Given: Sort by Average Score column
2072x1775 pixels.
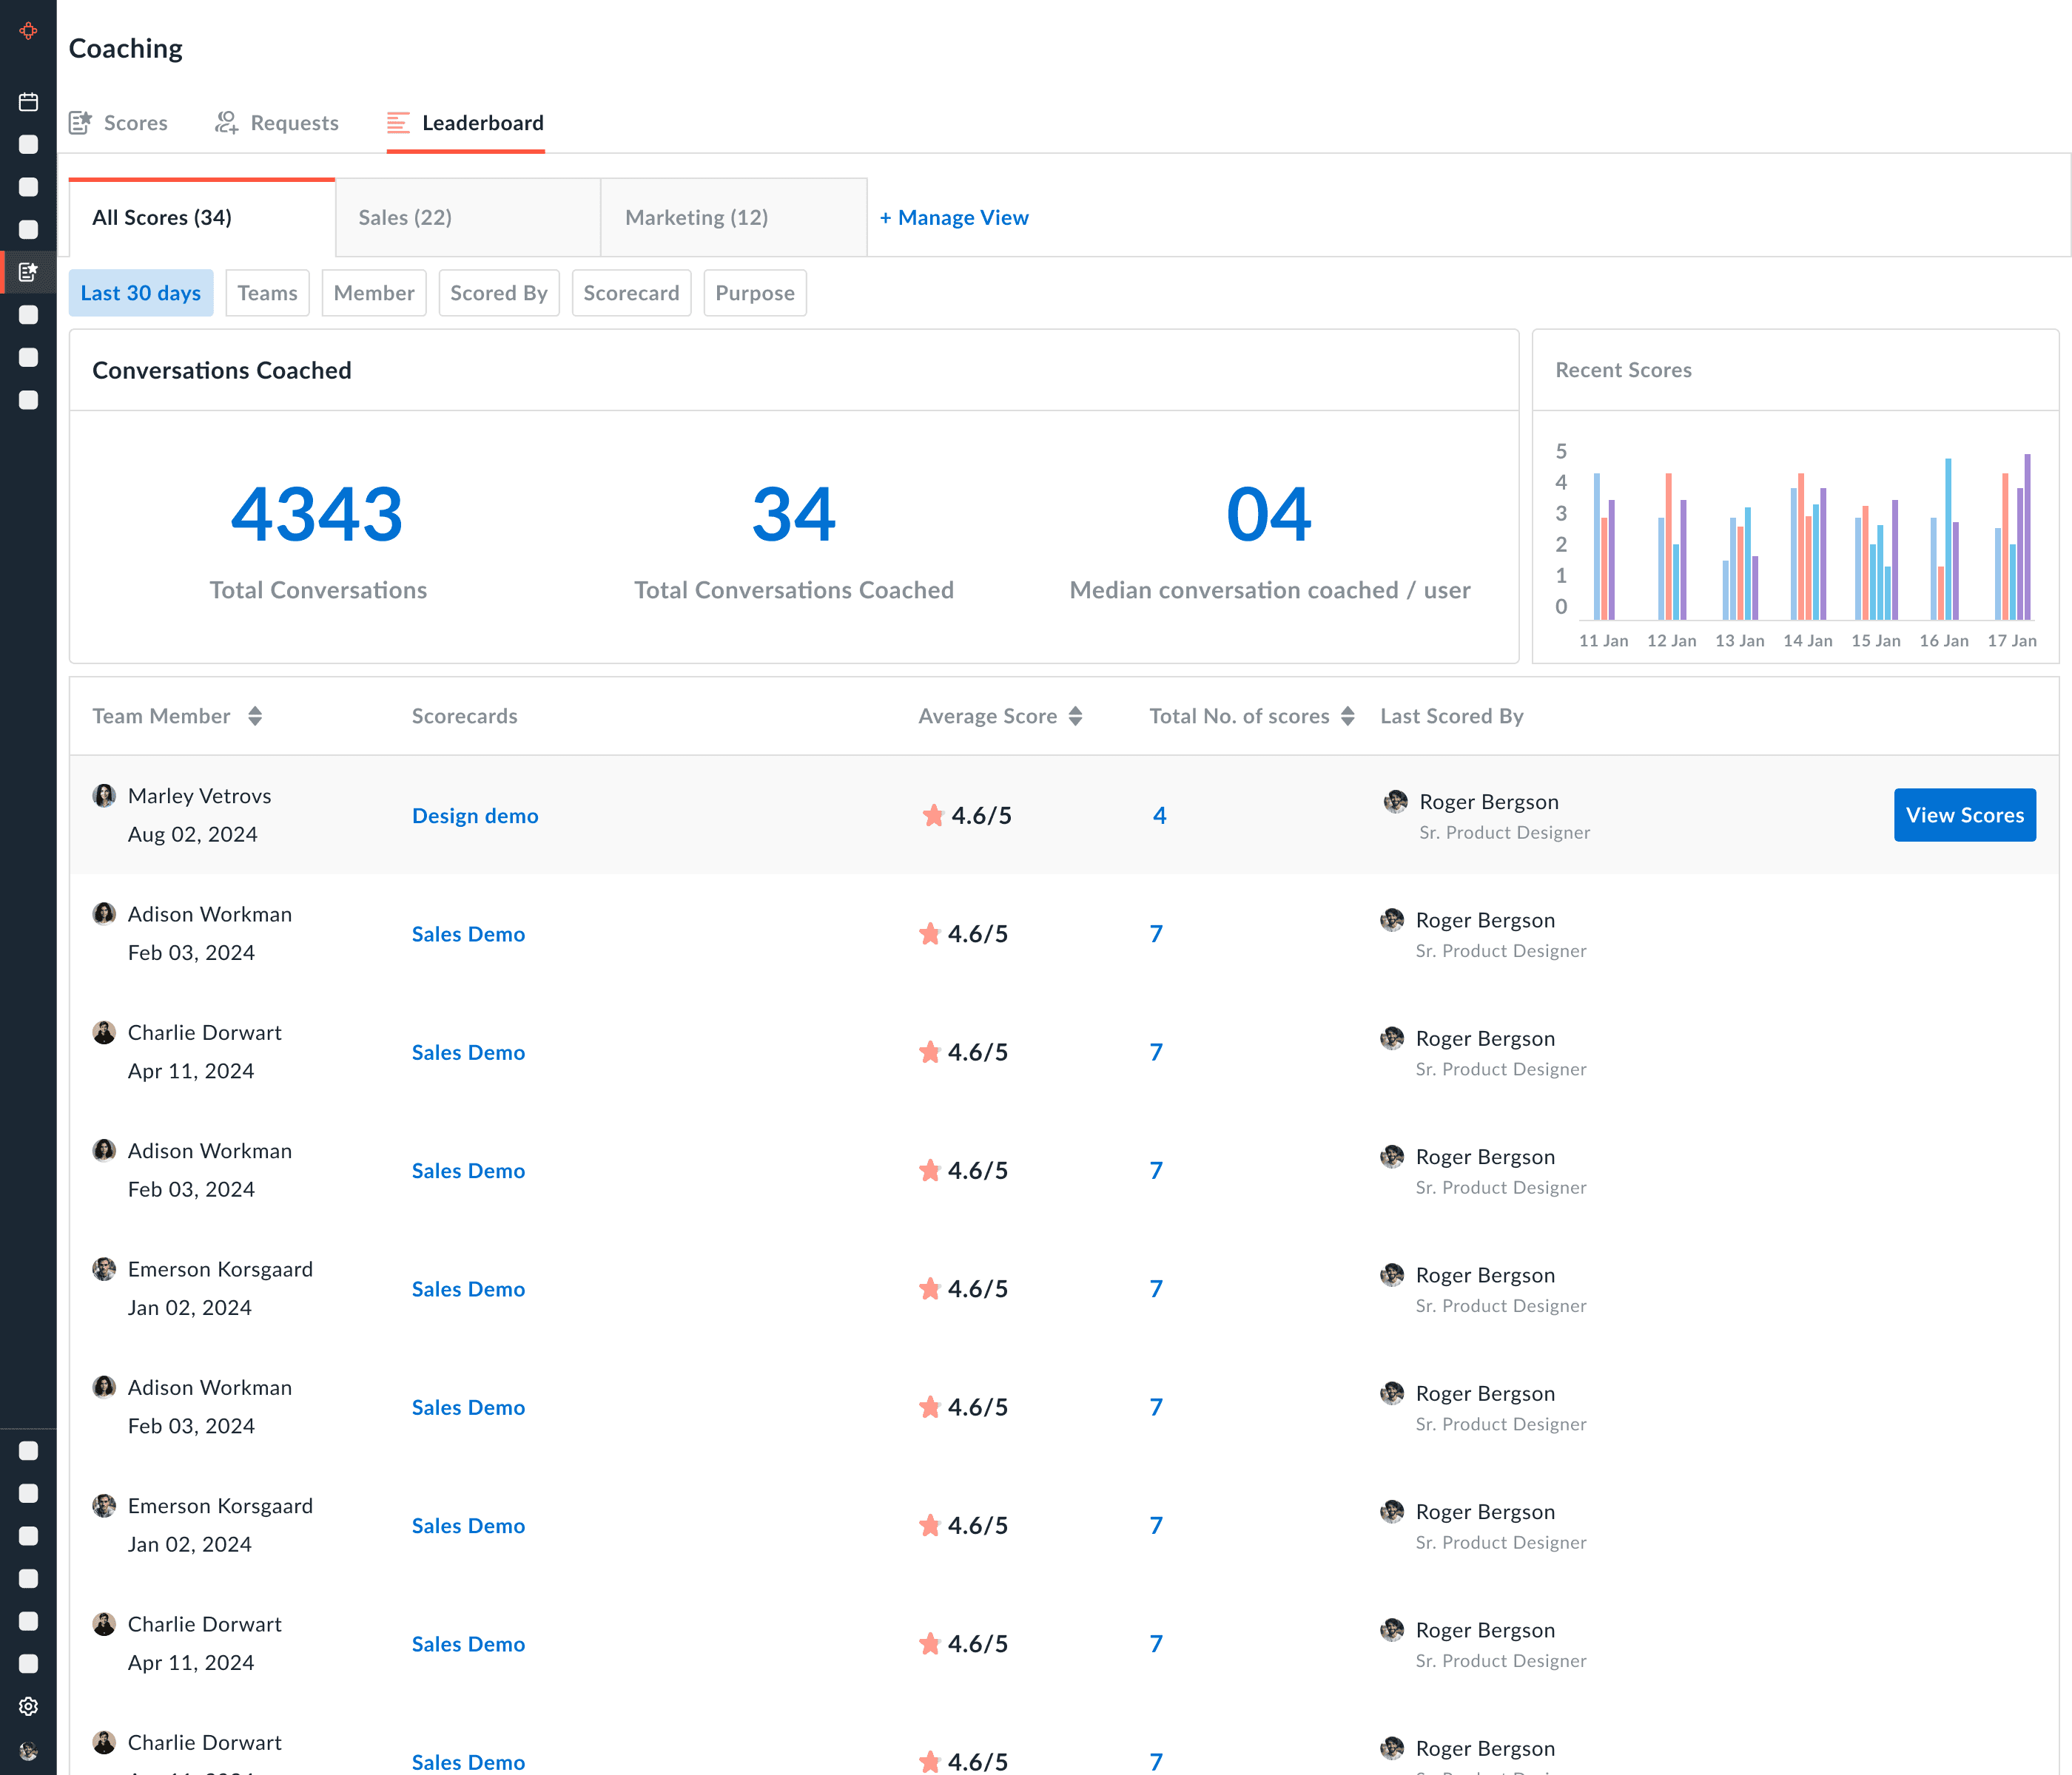Looking at the screenshot, I should tap(1076, 717).
